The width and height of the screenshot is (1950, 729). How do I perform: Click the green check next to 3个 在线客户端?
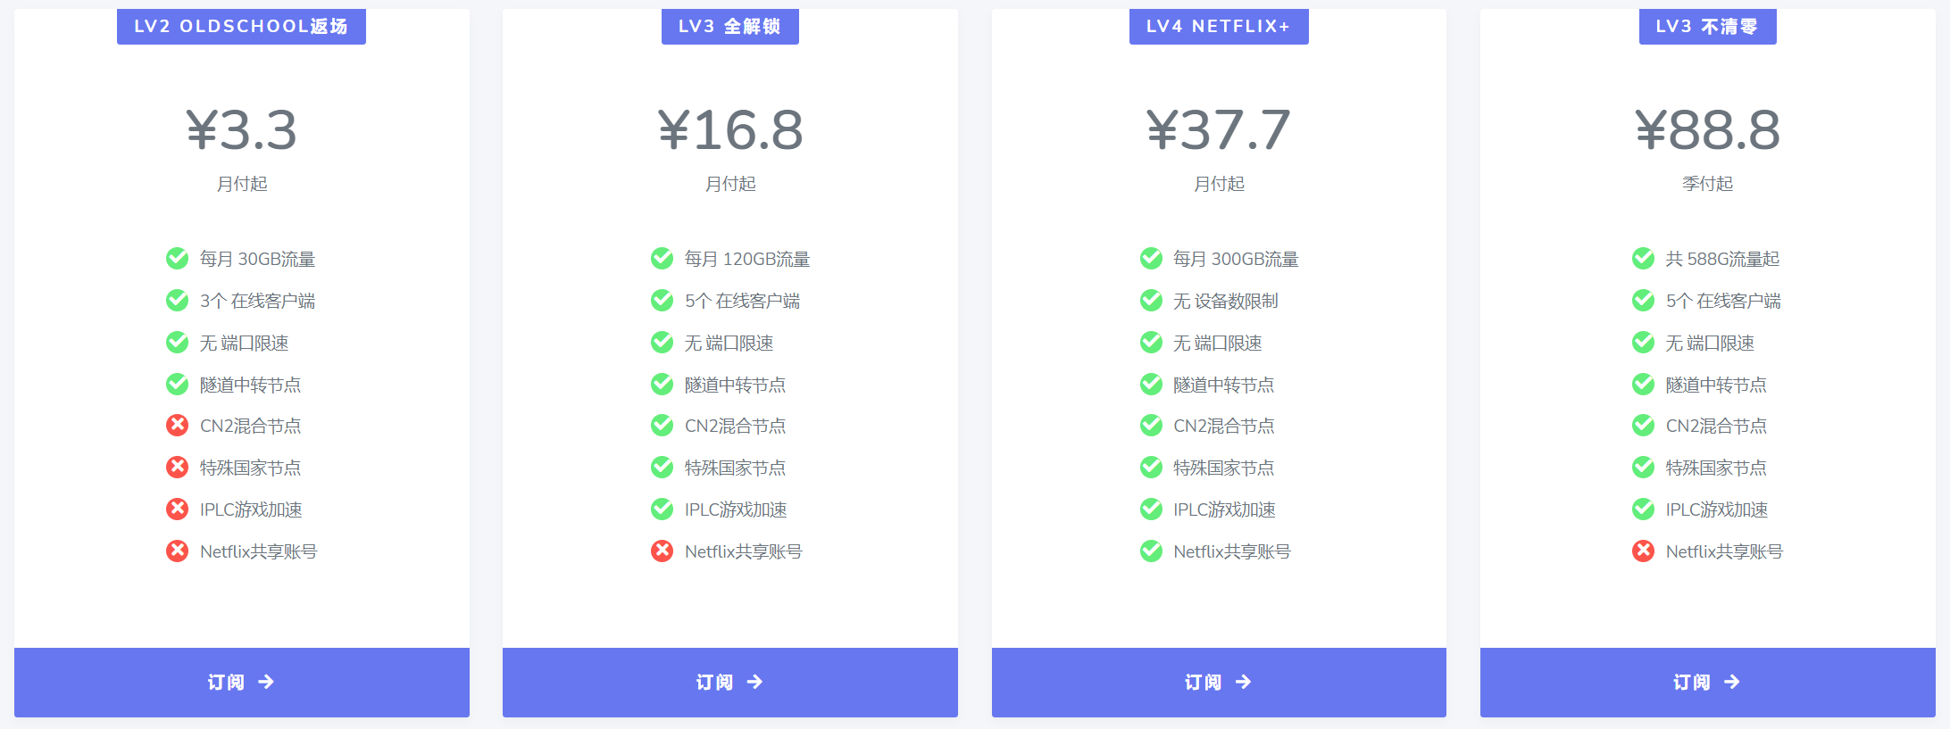[x=177, y=301]
